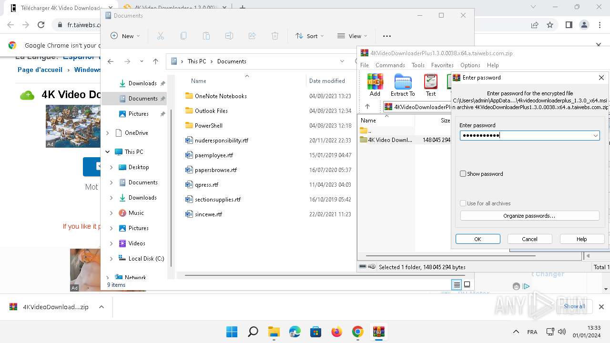Click the Explorer horizontal scrollbar
Viewport: 610px width, 343px height.
coord(267,275)
